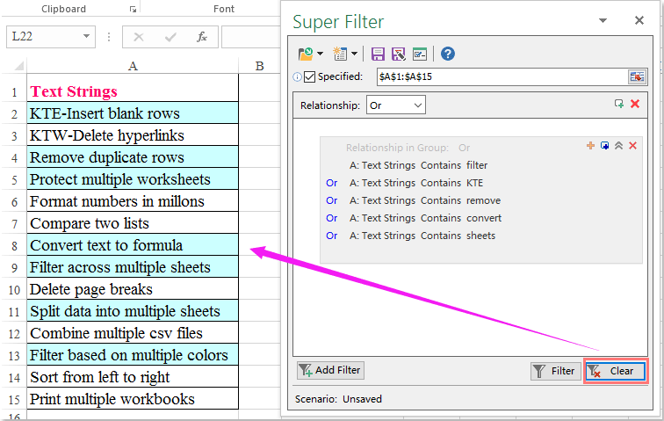Open the Super Filter pane options dropdown arrow

point(603,20)
